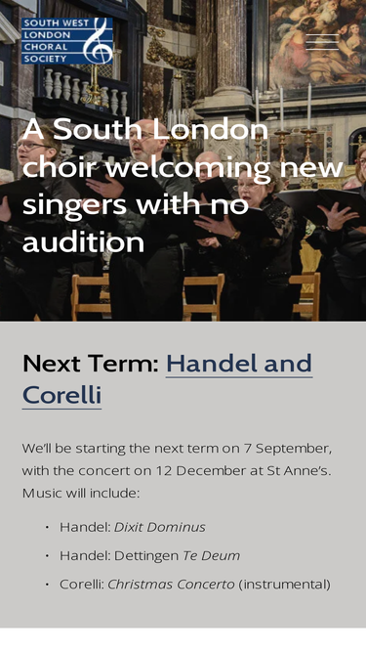Select the 'Handel: Dixit Dominus' list item
Viewport: 366px width, 652px height.
133,527
